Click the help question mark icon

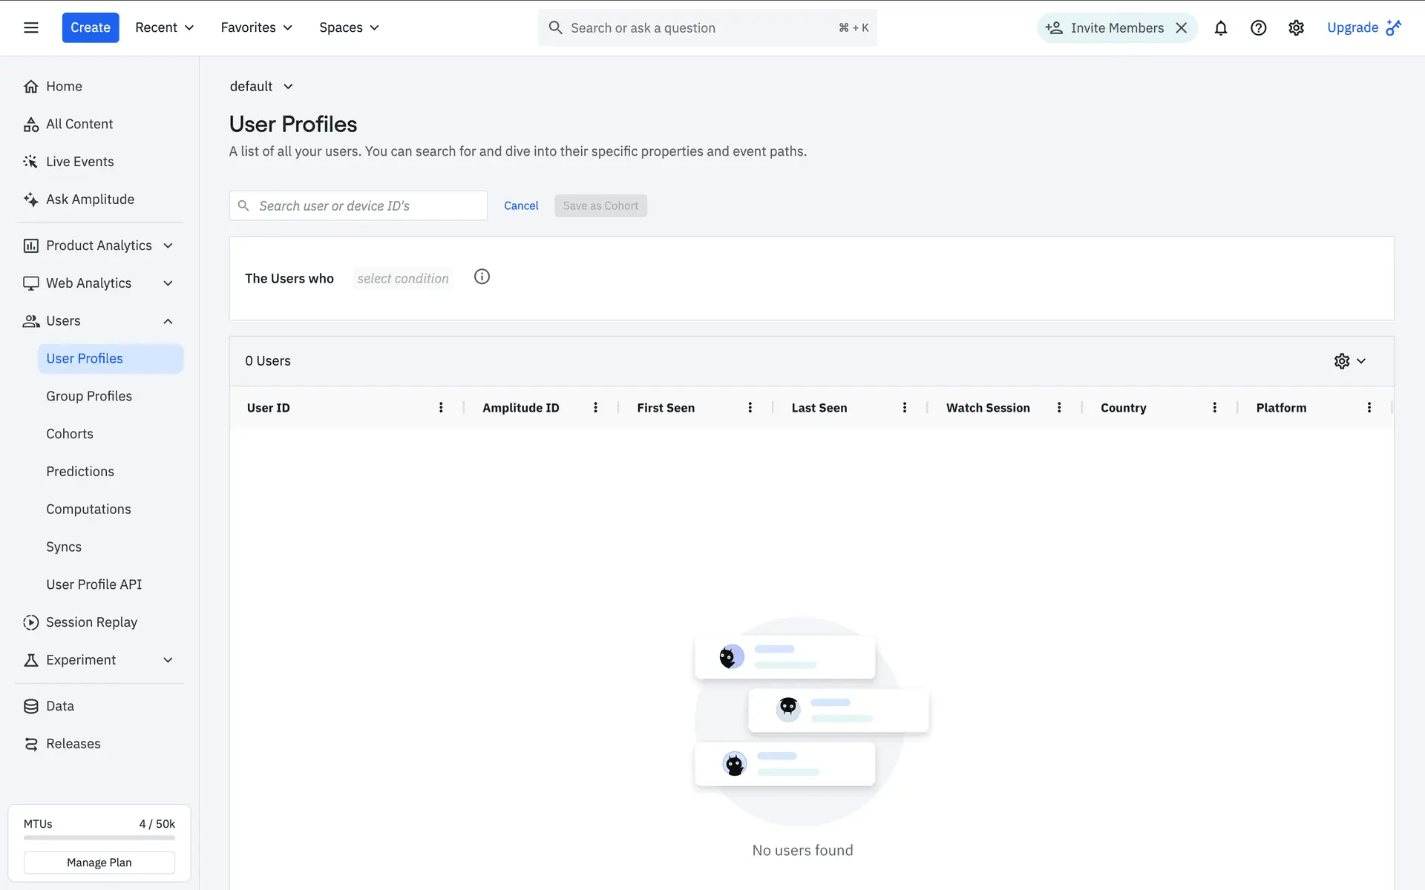[1258, 28]
